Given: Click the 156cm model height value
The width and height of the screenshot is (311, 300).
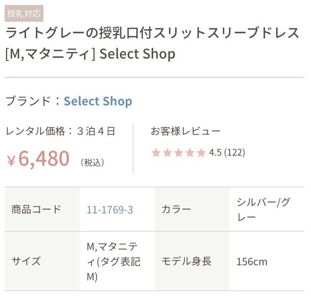Looking at the screenshot, I should pos(252,262).
